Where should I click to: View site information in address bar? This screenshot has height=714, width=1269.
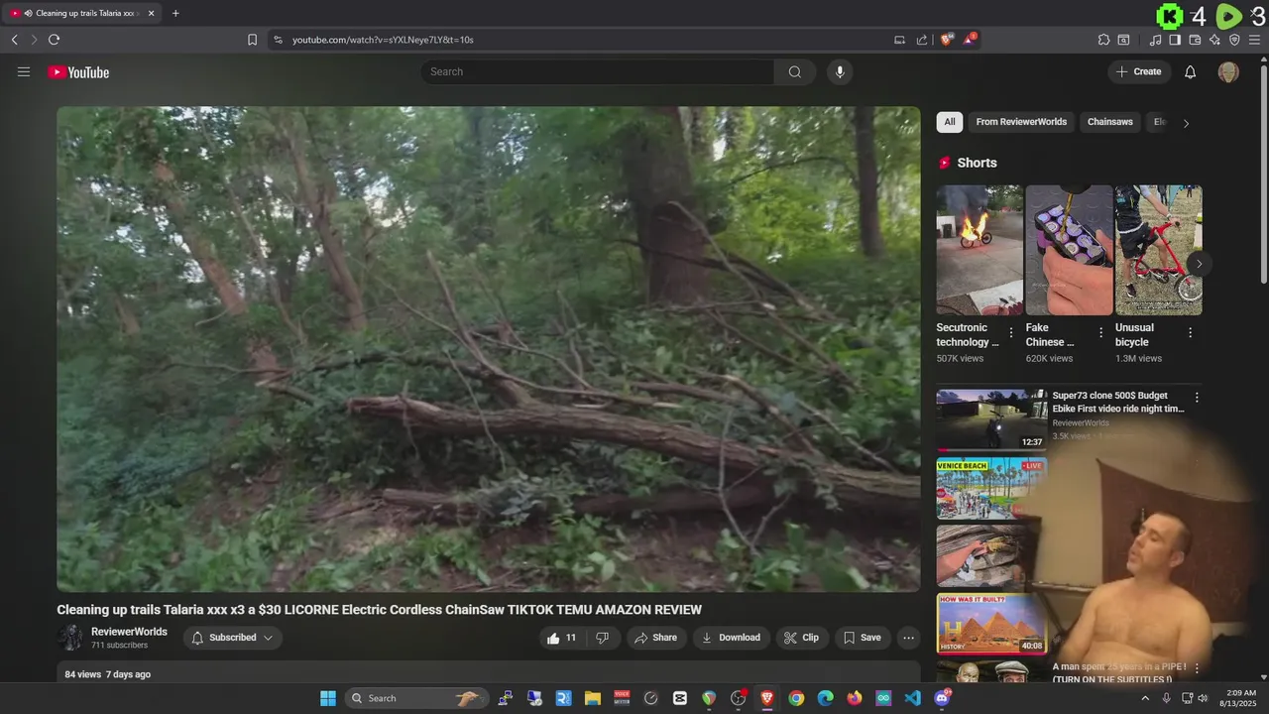(278, 40)
